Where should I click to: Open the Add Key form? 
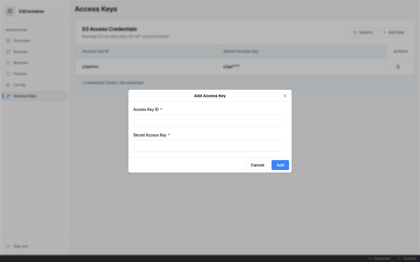click(393, 32)
